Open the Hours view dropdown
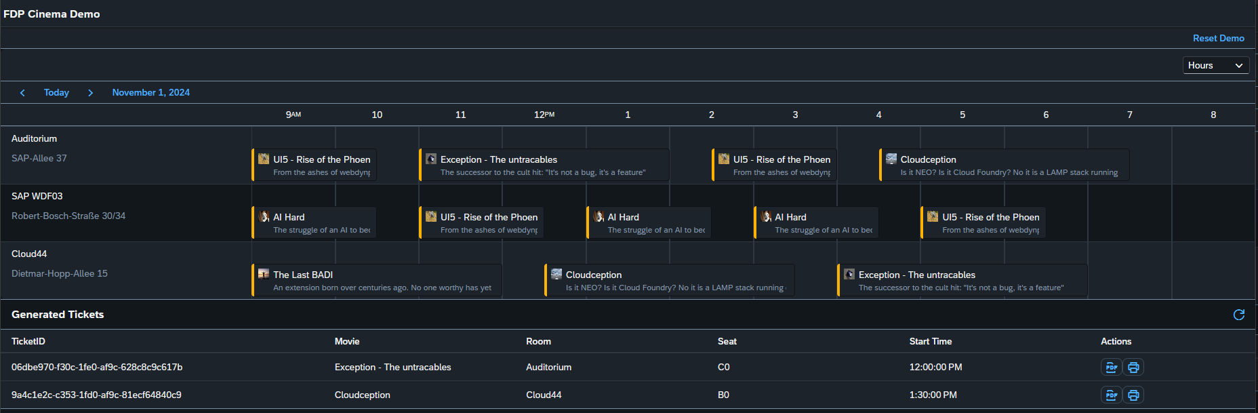Image resolution: width=1258 pixels, height=413 pixels. point(1216,65)
